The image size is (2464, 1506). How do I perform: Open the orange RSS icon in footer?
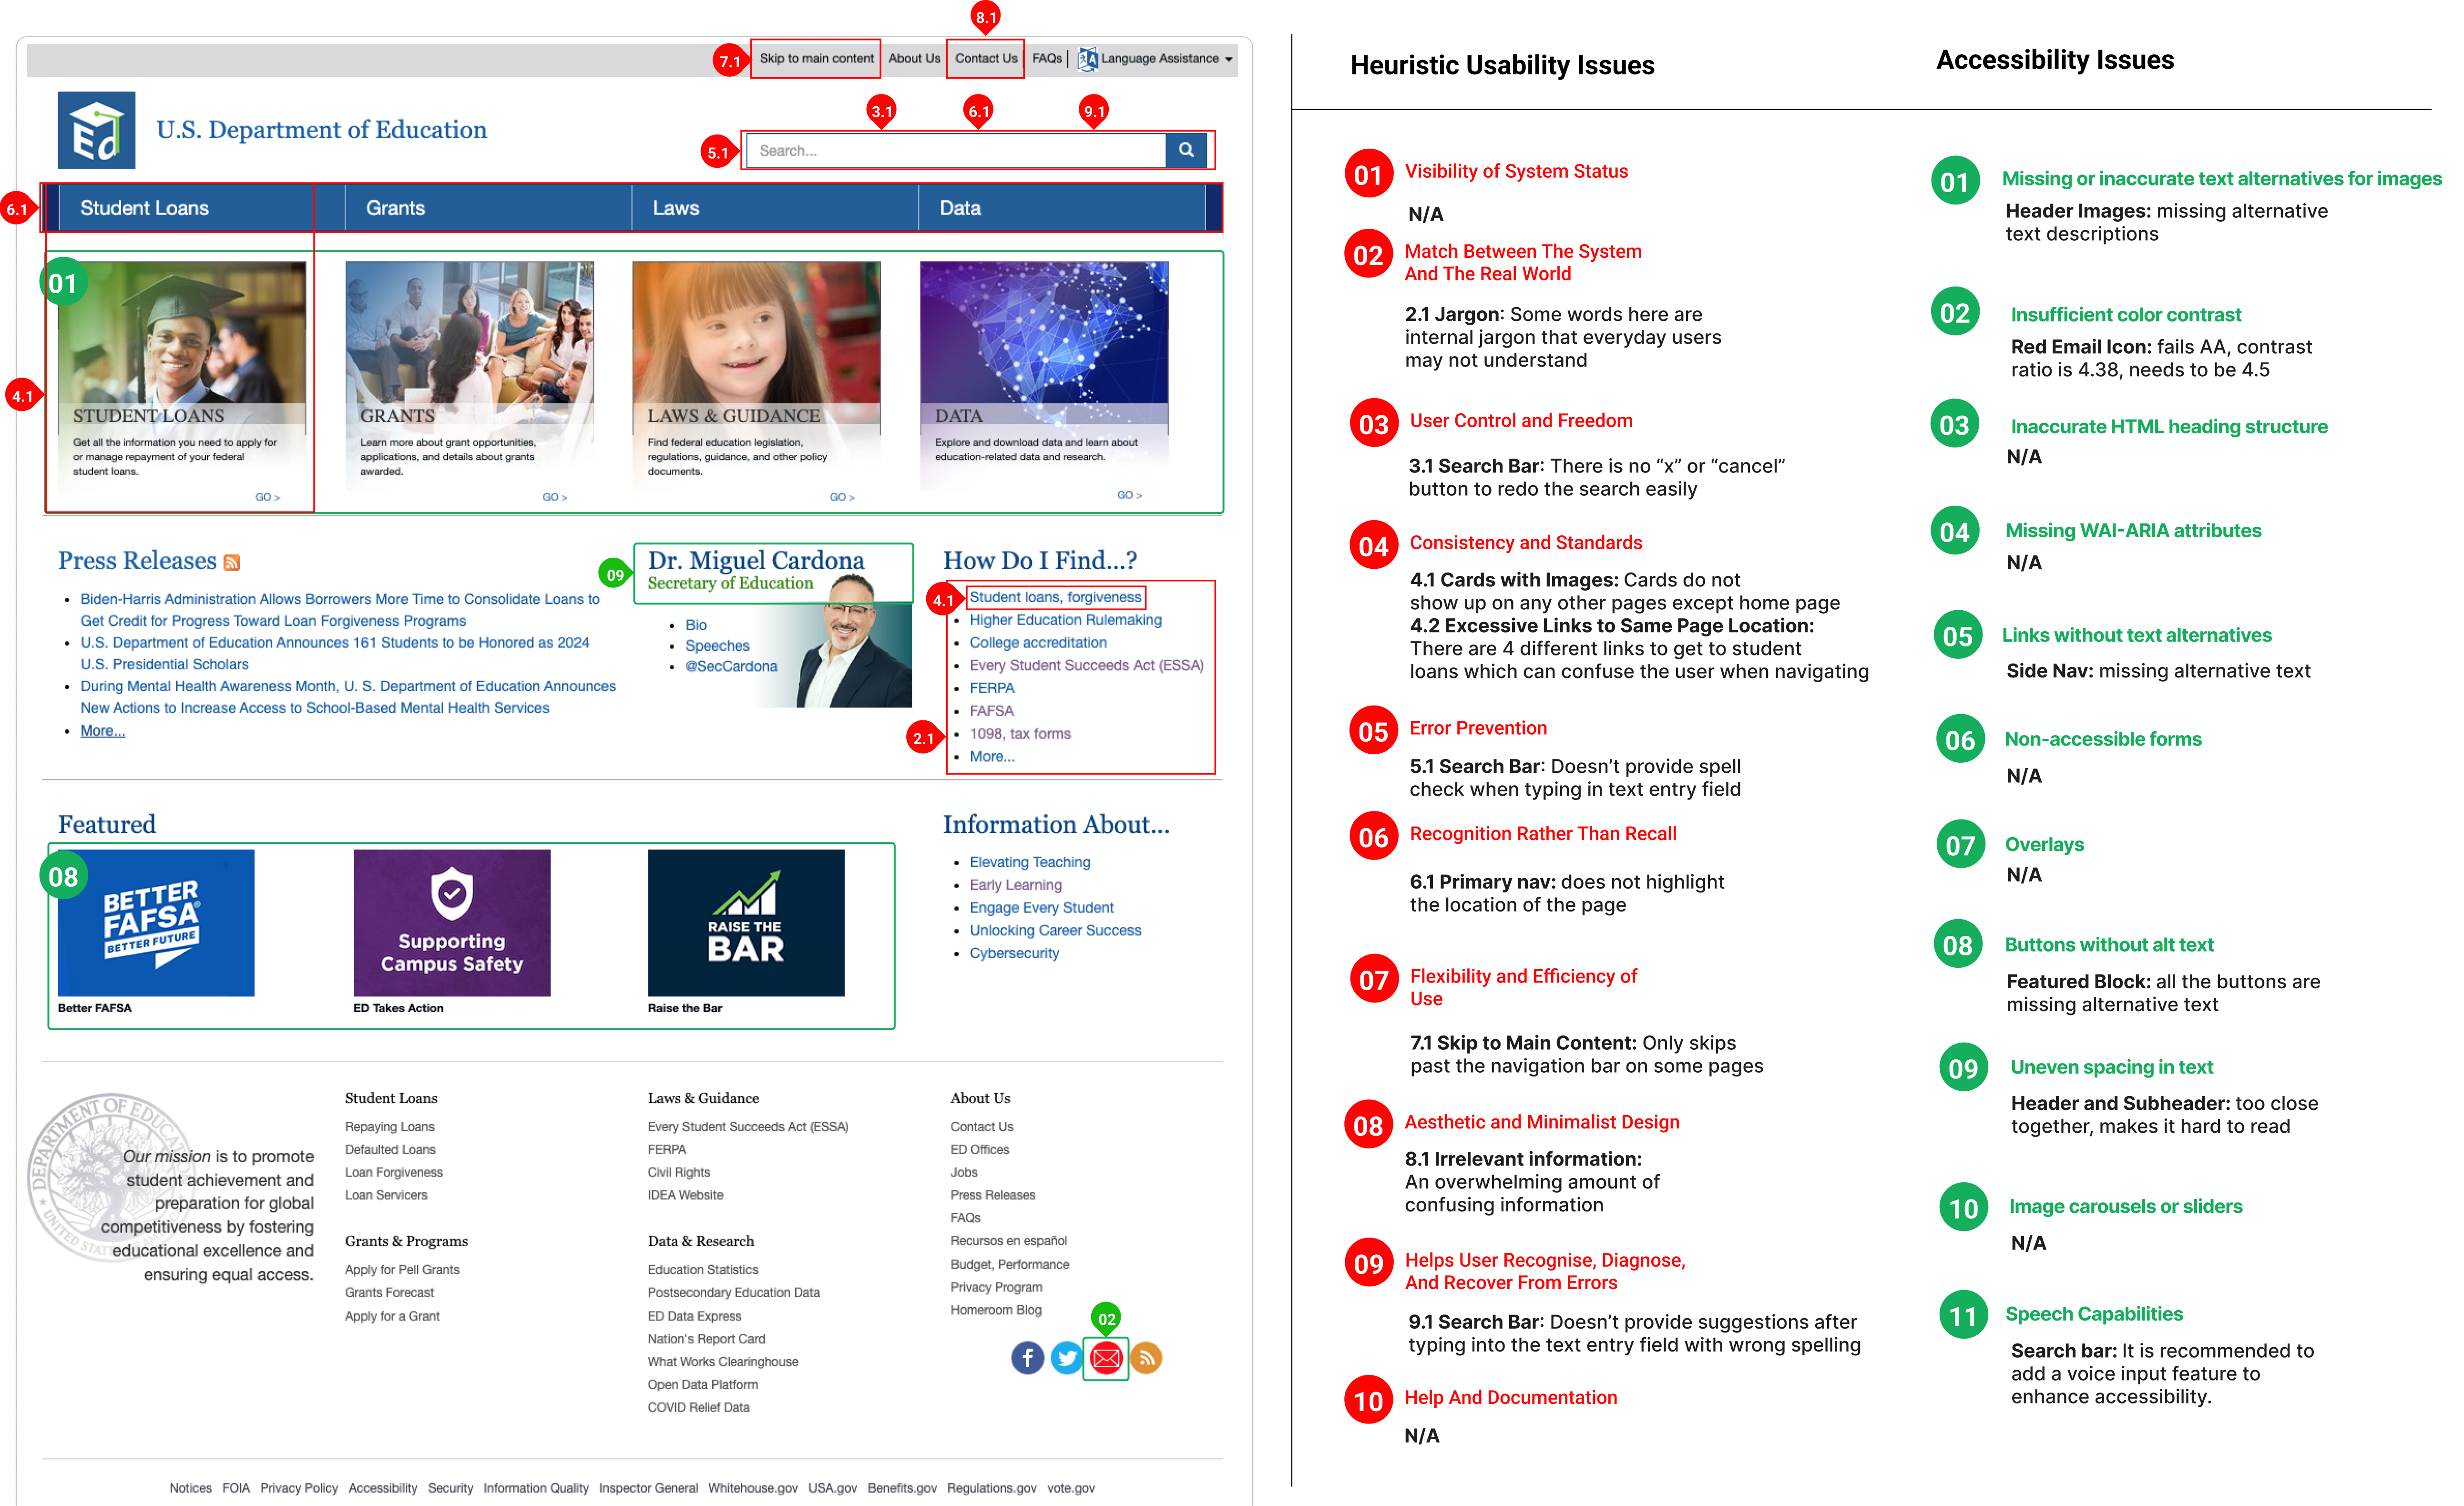point(1146,1358)
